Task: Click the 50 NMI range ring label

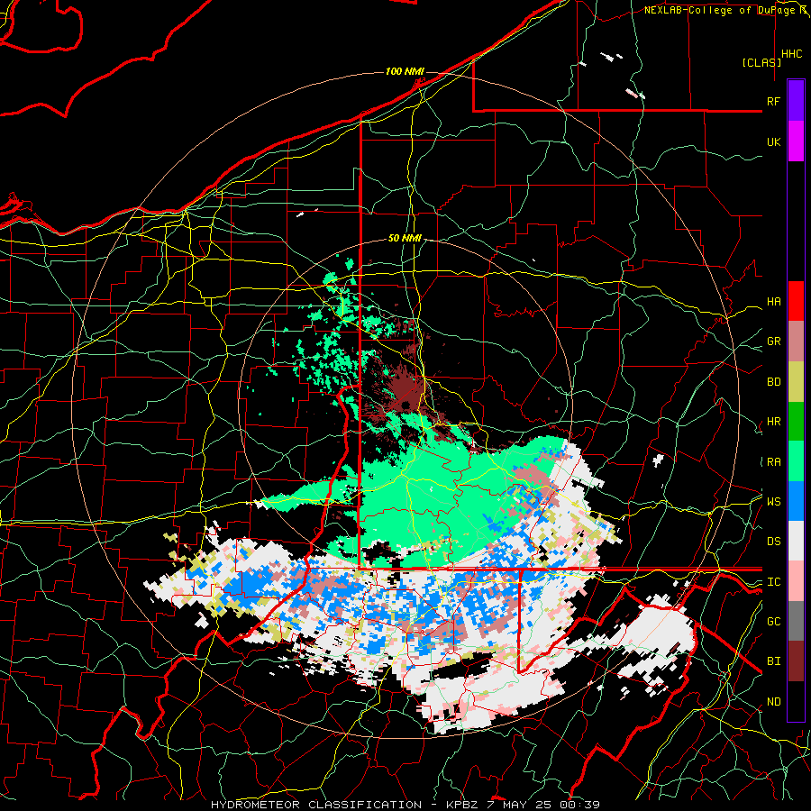Action: 405,238
